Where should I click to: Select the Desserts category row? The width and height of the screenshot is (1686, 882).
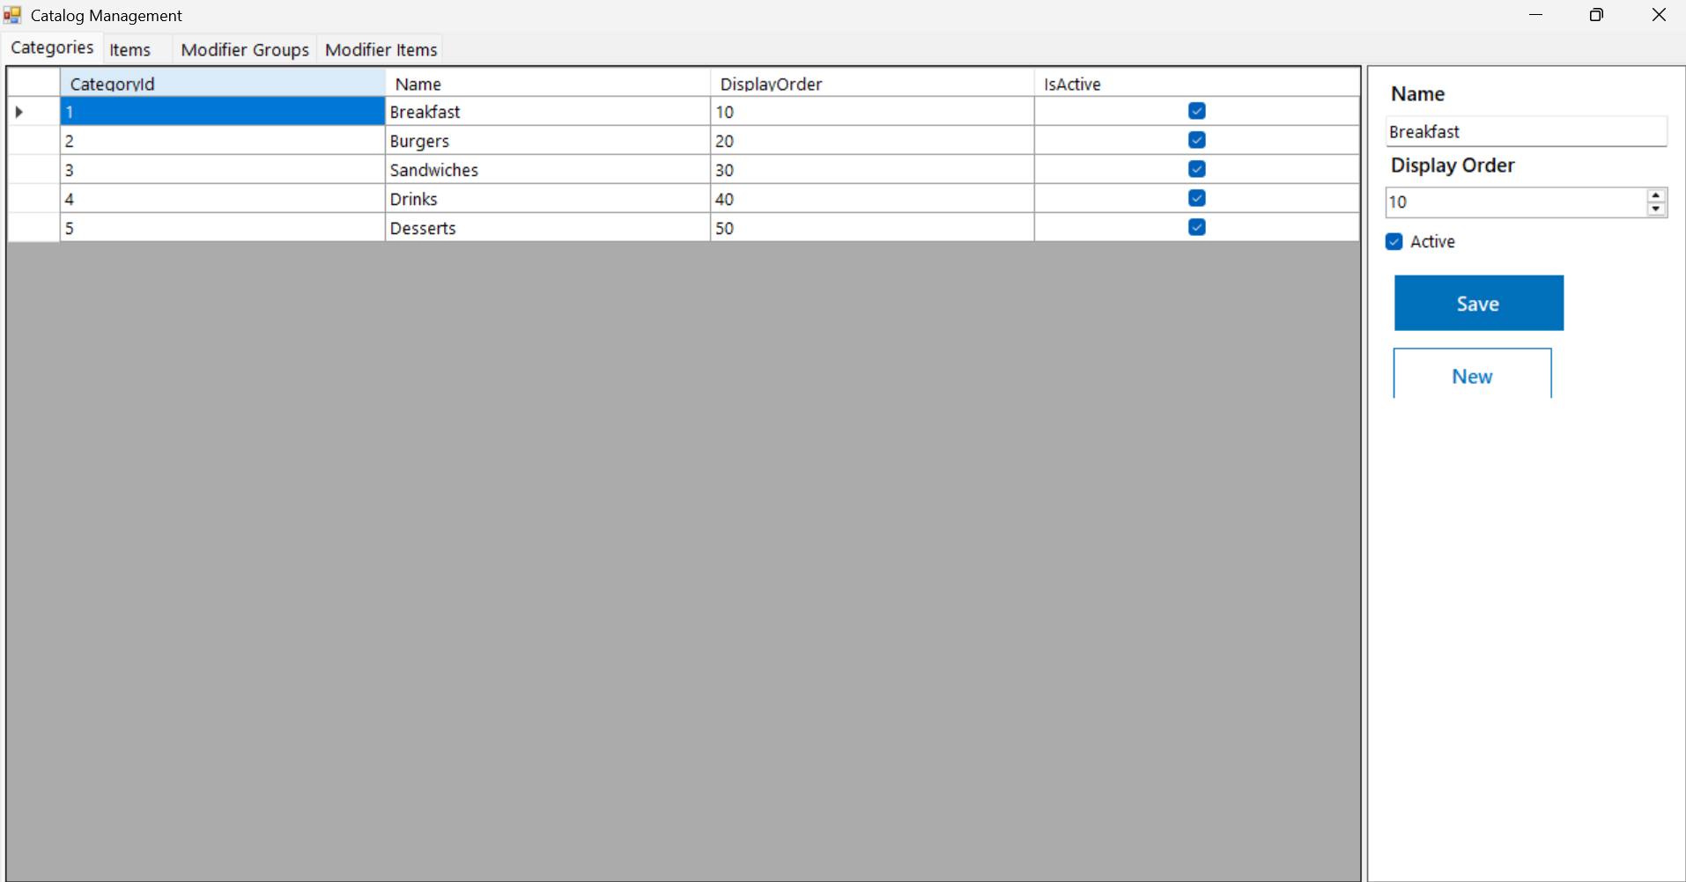pos(546,227)
